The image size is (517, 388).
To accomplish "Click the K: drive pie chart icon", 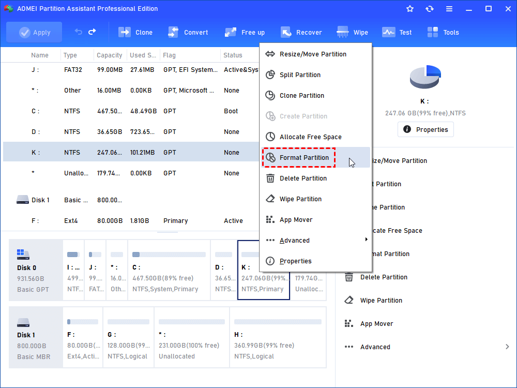I will tap(425, 77).
